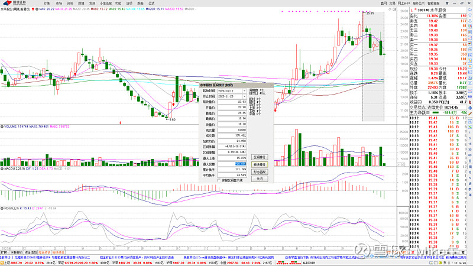
Task: Open the 发现 menu
Action: (x=92, y=3)
